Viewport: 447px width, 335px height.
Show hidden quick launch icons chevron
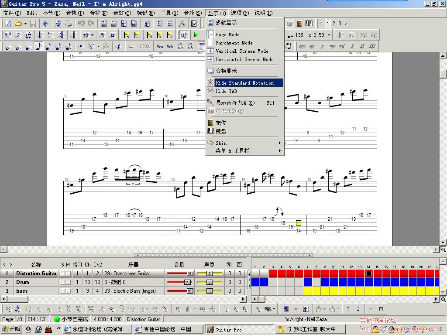(x=59, y=328)
